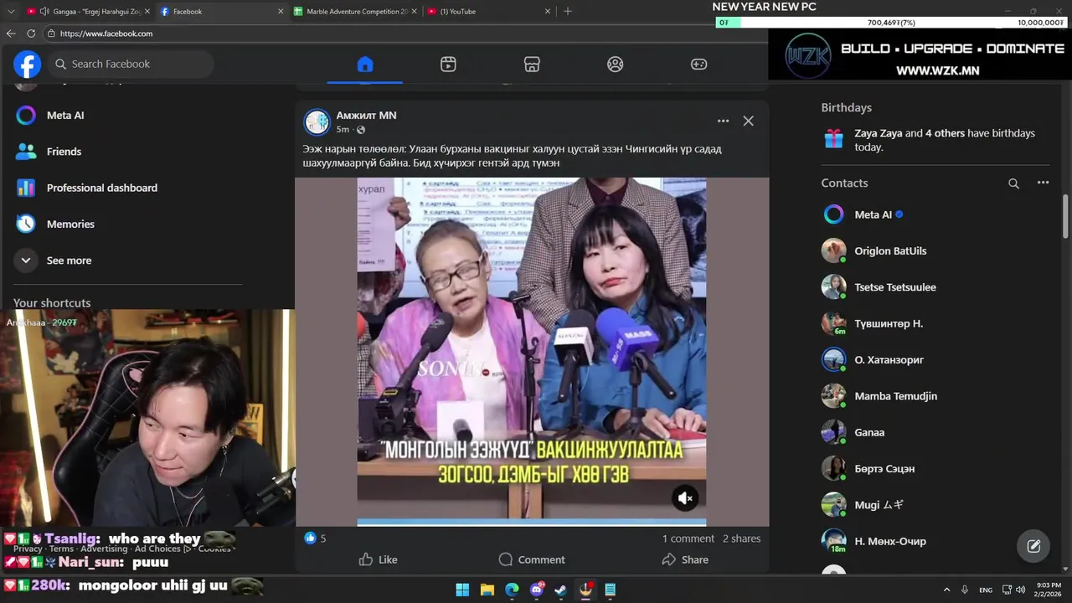Open the Contacts options three-dot menu
The width and height of the screenshot is (1072, 603).
pos(1043,183)
